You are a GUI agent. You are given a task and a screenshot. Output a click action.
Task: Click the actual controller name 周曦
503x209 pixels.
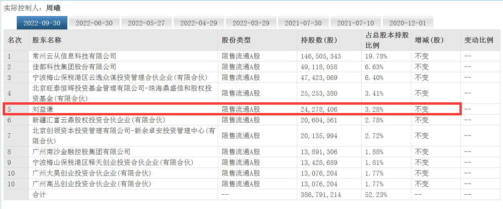coord(53,8)
